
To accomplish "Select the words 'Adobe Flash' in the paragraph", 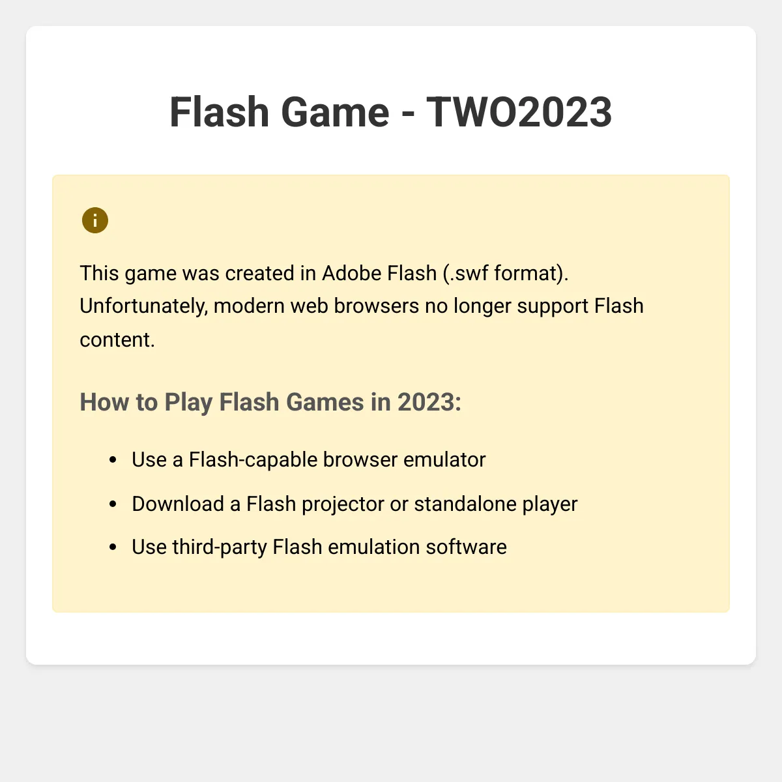I will (379, 273).
